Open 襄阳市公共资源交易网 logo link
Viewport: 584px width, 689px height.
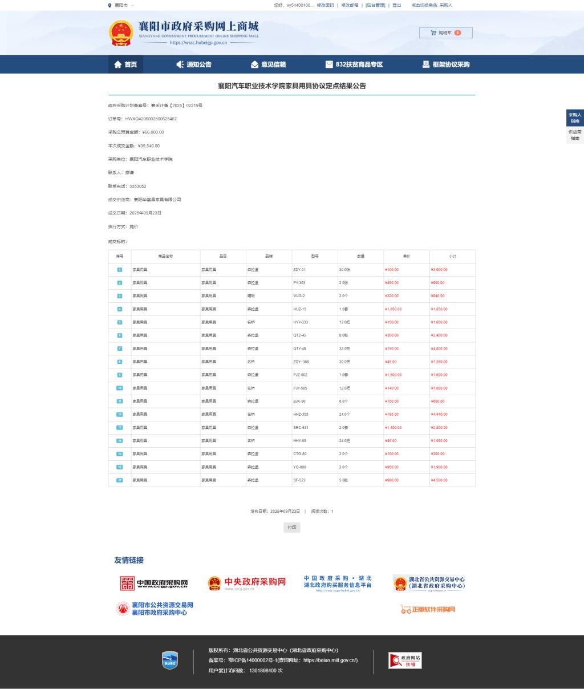[155, 609]
